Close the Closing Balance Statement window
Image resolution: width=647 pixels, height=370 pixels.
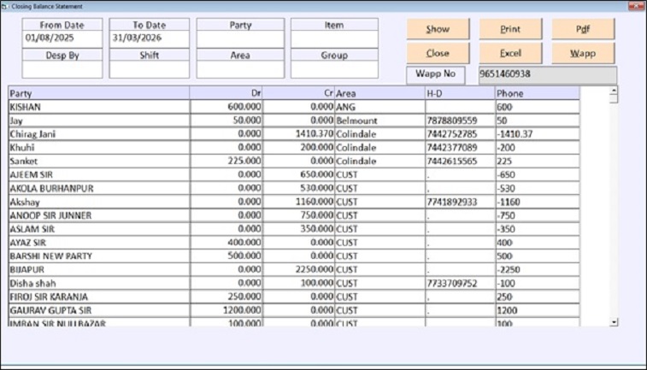(x=636, y=6)
